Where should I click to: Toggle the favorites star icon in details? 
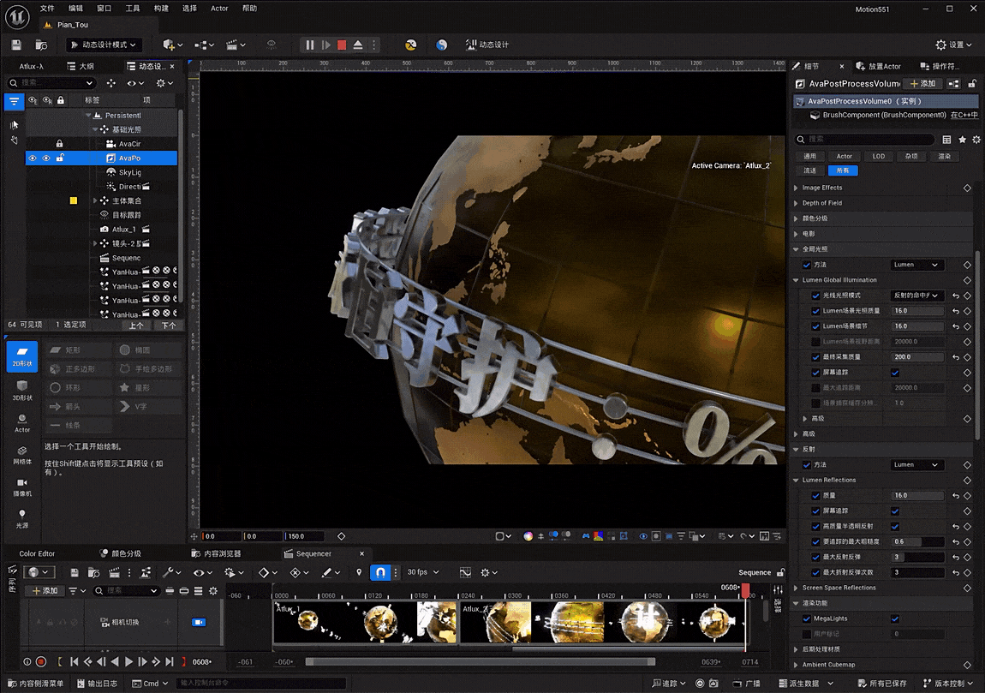(962, 140)
